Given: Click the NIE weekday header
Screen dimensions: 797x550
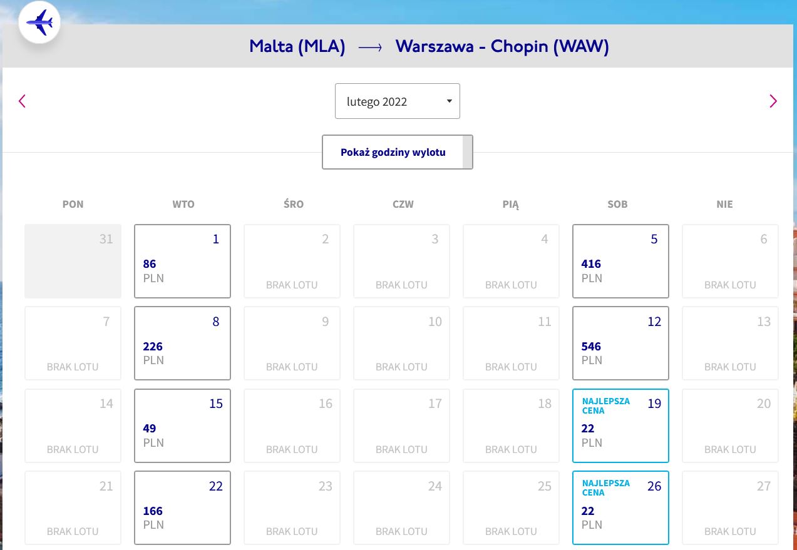Looking at the screenshot, I should 724,204.
